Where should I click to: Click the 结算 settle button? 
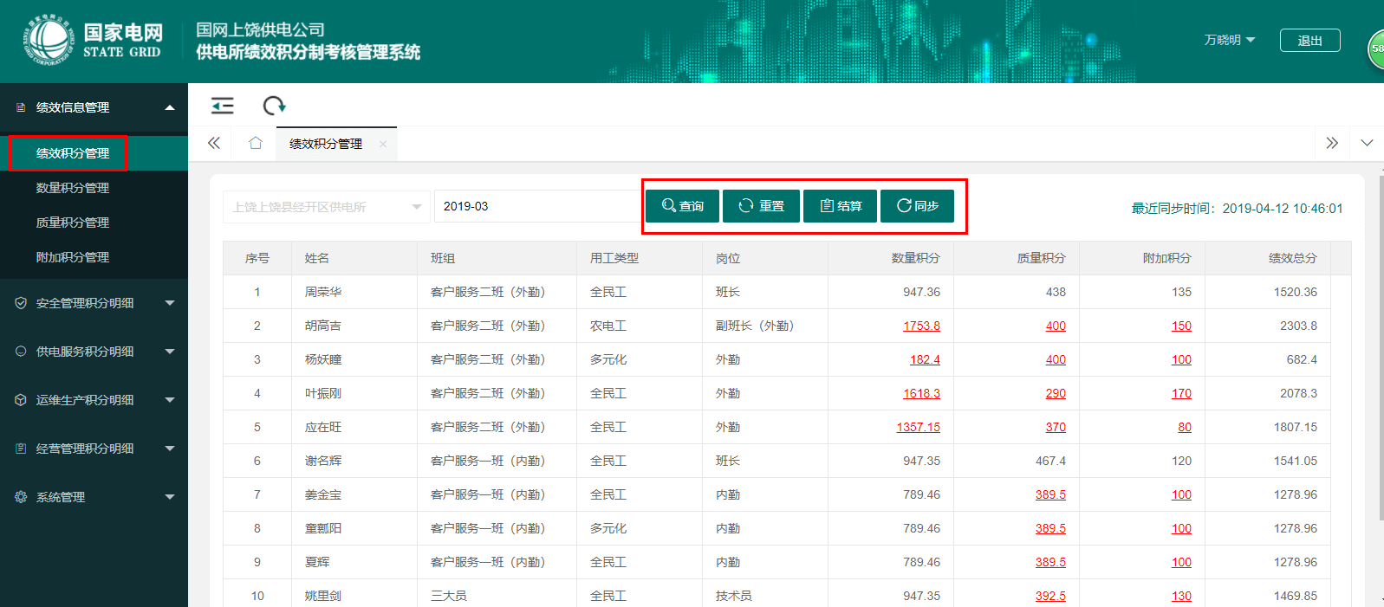[x=840, y=206]
